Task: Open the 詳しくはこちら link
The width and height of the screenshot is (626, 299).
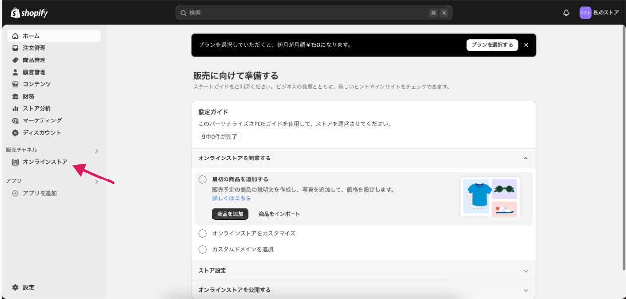Action: (x=231, y=199)
